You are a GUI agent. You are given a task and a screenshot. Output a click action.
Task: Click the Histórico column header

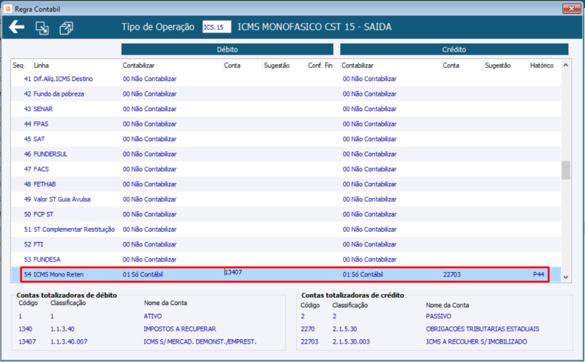542,65
